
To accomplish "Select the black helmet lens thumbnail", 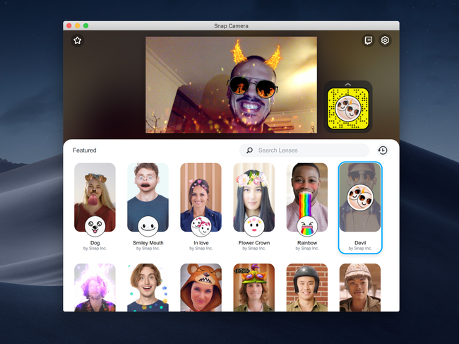I will pyautogui.click(x=307, y=287).
